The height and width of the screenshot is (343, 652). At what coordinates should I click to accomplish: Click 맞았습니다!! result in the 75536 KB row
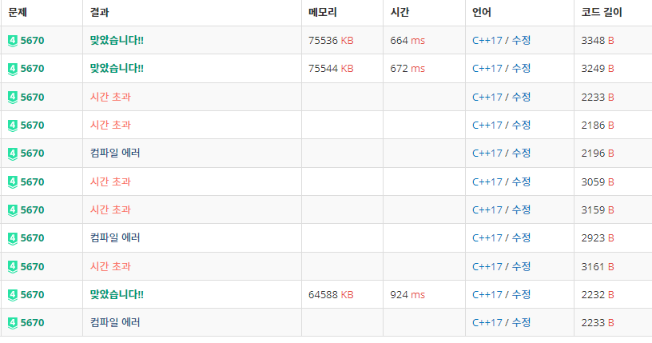coord(117,41)
